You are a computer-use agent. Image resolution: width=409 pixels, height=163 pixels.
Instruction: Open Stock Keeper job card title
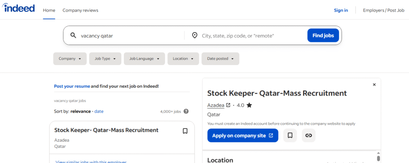[x=106, y=130]
